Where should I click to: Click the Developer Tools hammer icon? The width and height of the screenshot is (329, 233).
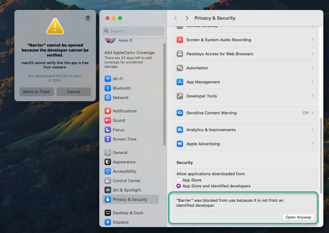coord(180,96)
